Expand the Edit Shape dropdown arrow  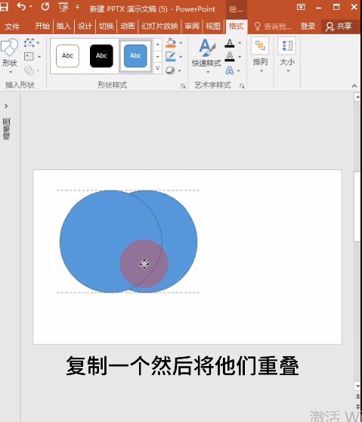point(39,43)
